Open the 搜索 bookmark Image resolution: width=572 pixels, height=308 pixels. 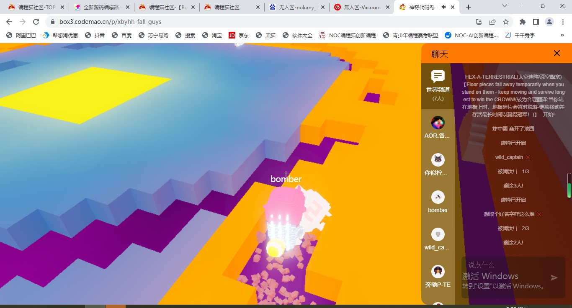coord(185,35)
